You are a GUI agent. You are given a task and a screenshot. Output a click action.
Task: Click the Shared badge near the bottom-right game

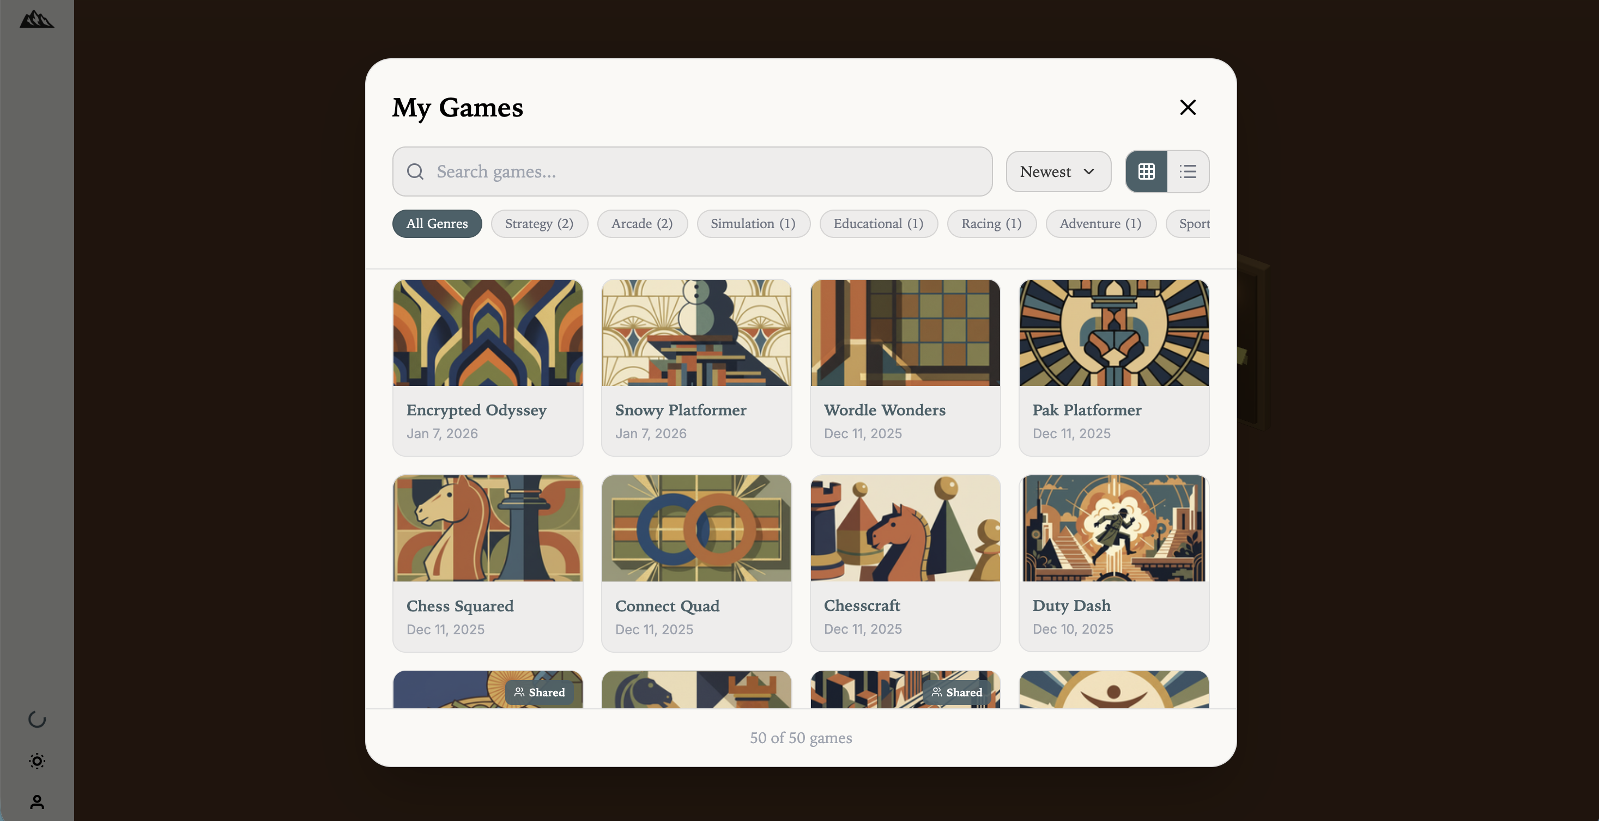coord(958,692)
